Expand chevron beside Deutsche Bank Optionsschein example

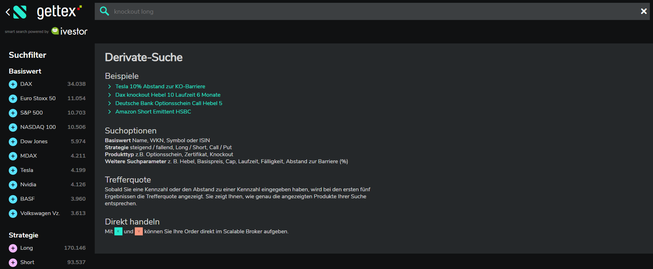coord(109,103)
